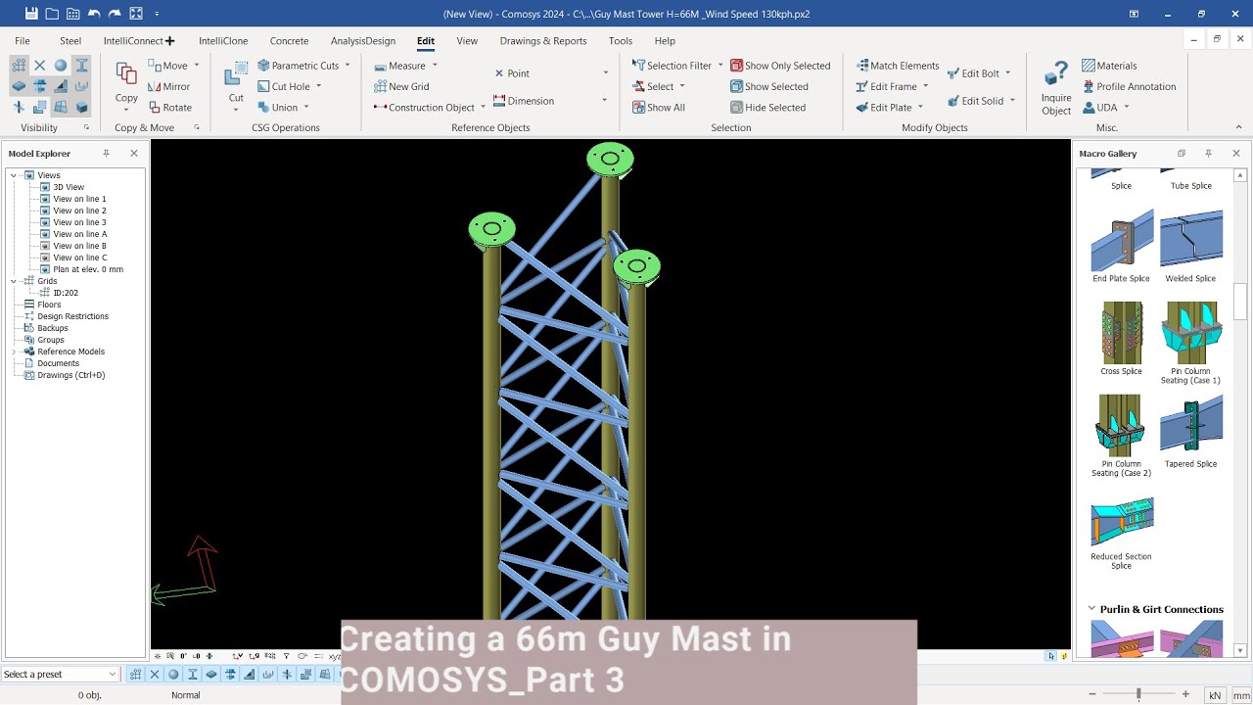Open the File menu
The width and height of the screenshot is (1253, 705).
(23, 41)
